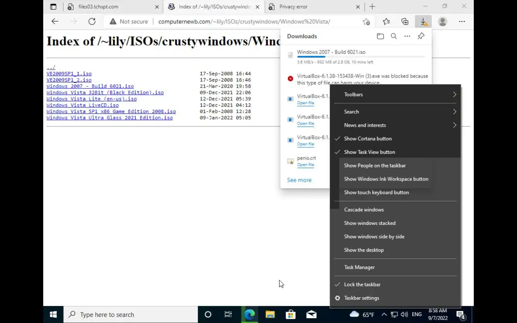Add this page to favorites star icon
The width and height of the screenshot is (517, 323).
click(x=366, y=22)
